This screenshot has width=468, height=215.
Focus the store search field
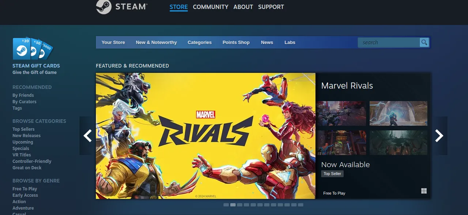(389, 42)
